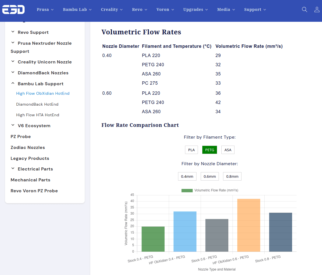Click the orange HF ObXidian 0.6 bar
The height and width of the screenshot is (275, 322).
[x=249, y=225]
